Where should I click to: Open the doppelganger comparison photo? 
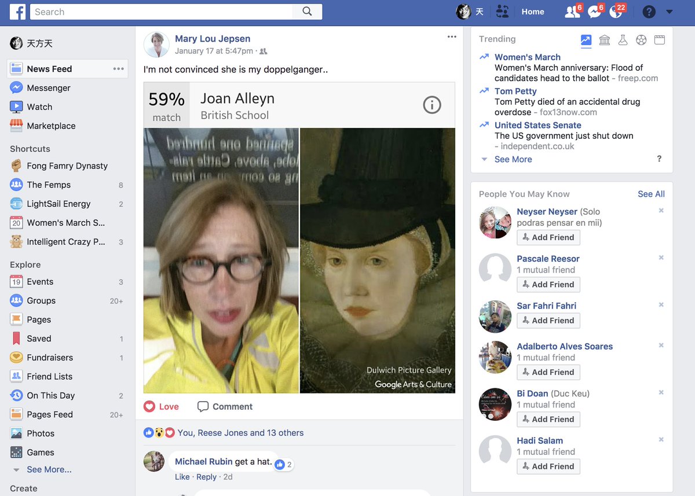pos(299,260)
